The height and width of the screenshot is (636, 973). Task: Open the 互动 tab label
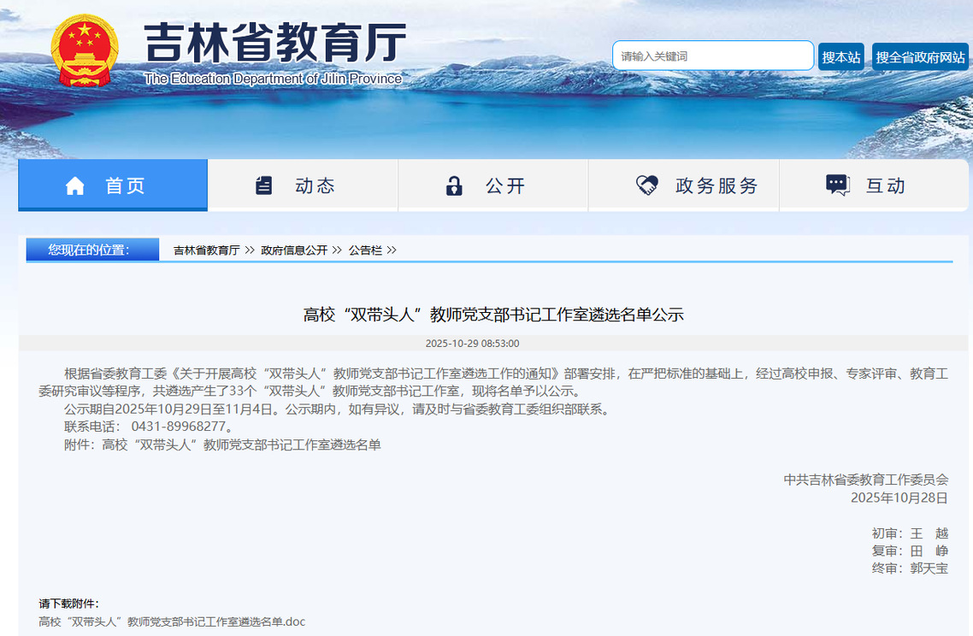[886, 185]
